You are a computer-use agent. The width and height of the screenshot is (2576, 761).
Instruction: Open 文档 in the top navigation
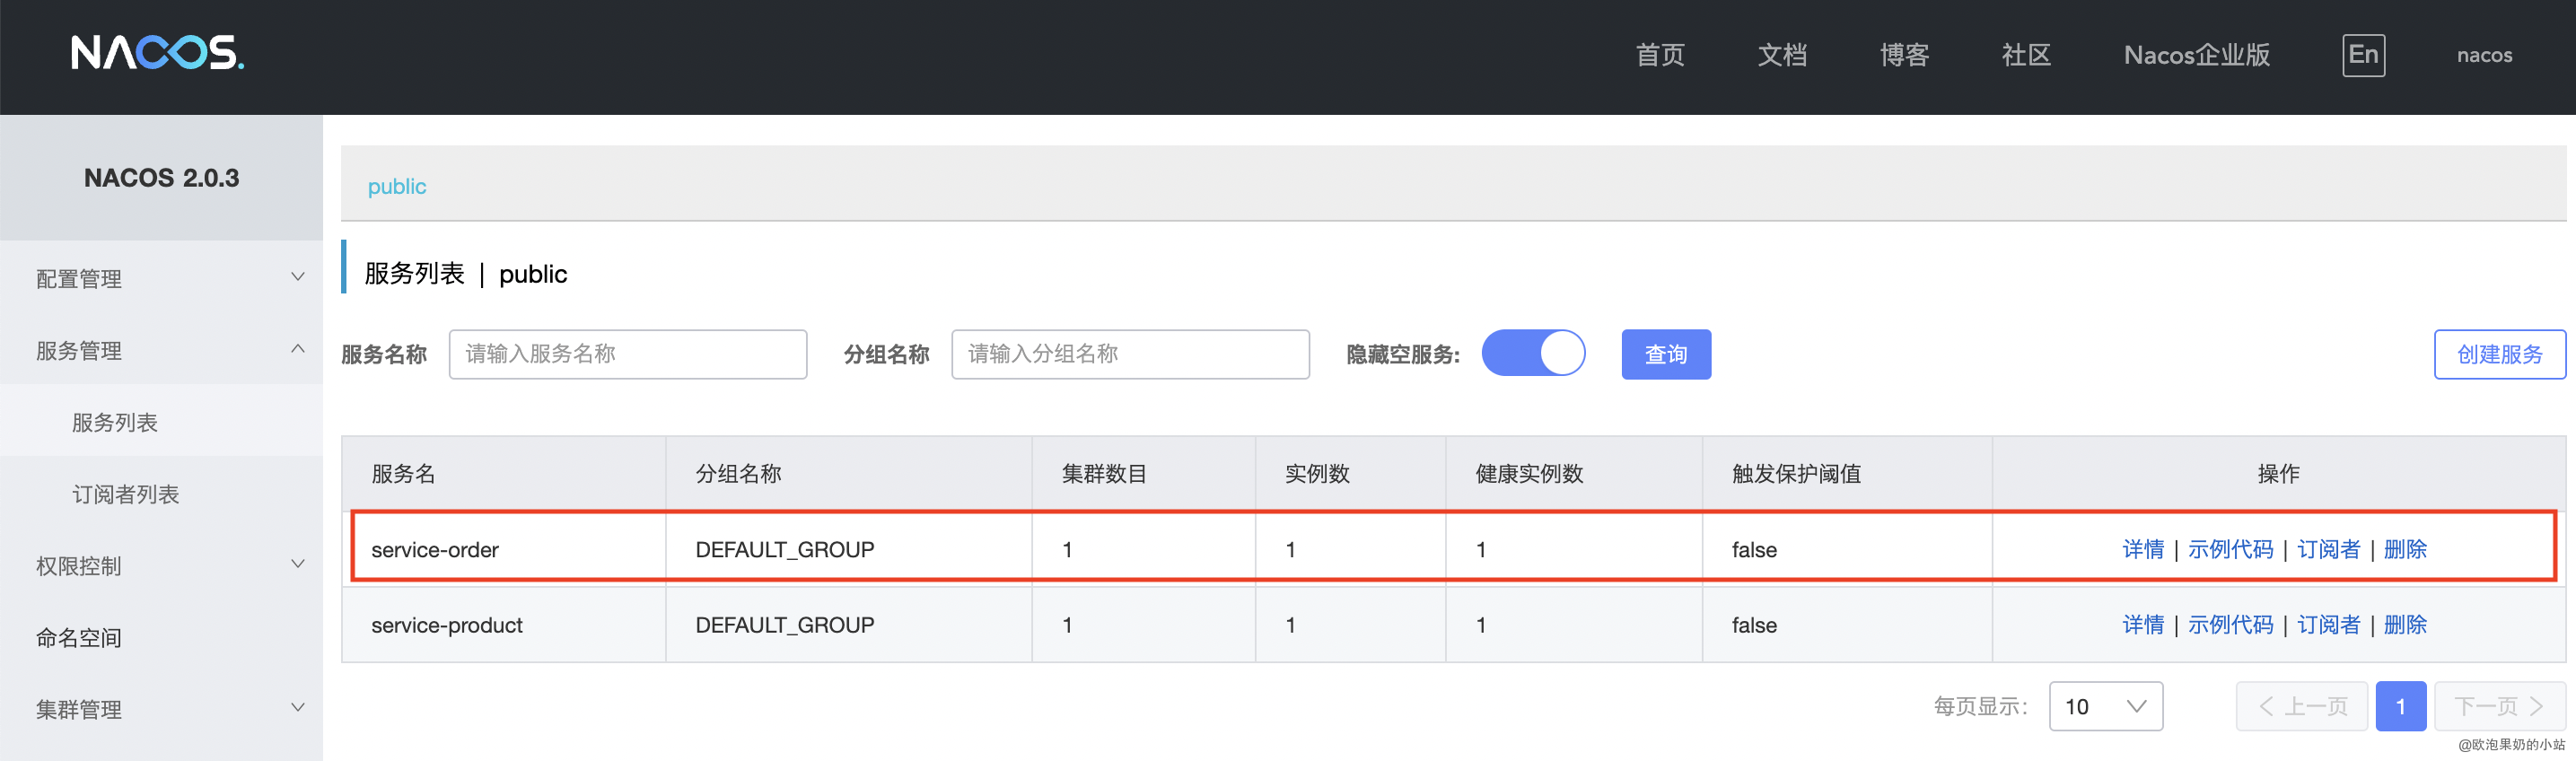pyautogui.click(x=1782, y=55)
